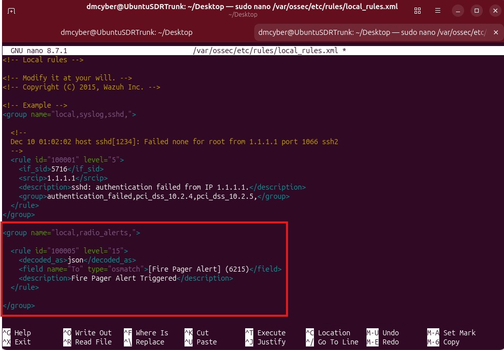Image resolution: width=504 pixels, height=350 pixels.
Task: Place cursor on '<!-- Local rules -->' comment
Action: point(43,60)
